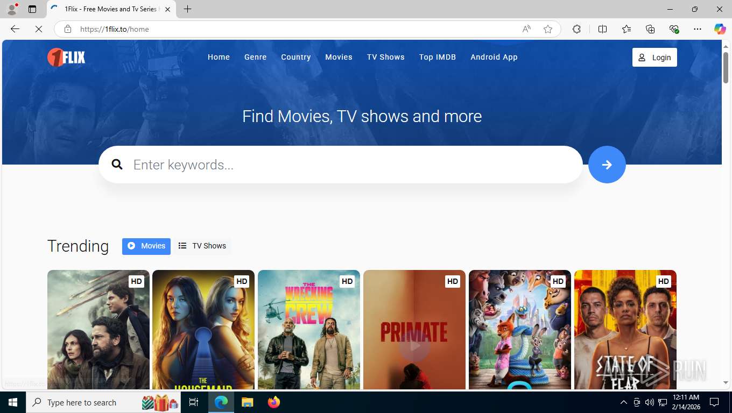Open the first trending disaster movie poster
Image resolution: width=732 pixels, height=413 pixels.
coord(98,330)
